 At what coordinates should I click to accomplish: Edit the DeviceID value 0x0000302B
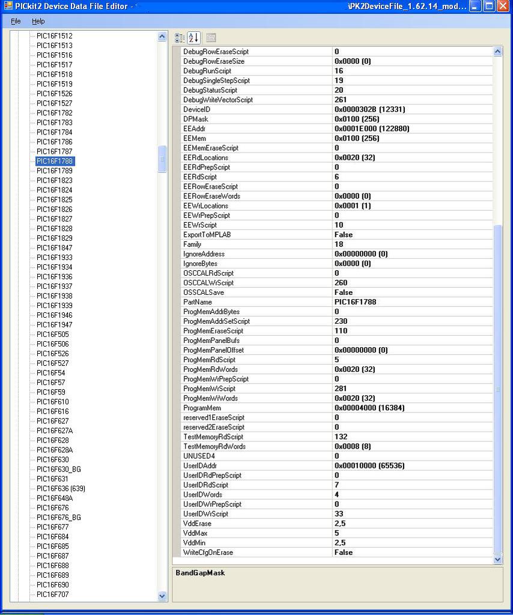pyautogui.click(x=413, y=109)
